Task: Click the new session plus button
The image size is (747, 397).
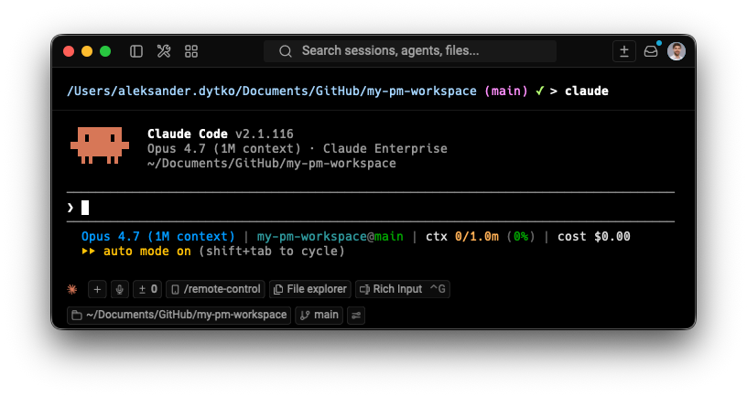Action: tap(623, 51)
